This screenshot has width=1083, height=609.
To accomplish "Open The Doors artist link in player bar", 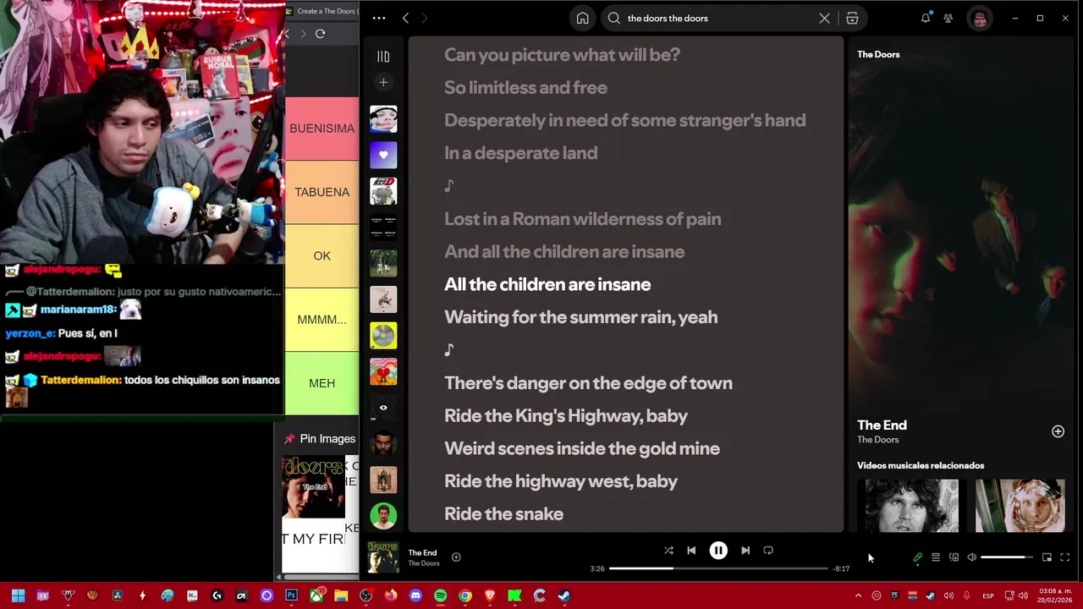I will point(424,563).
